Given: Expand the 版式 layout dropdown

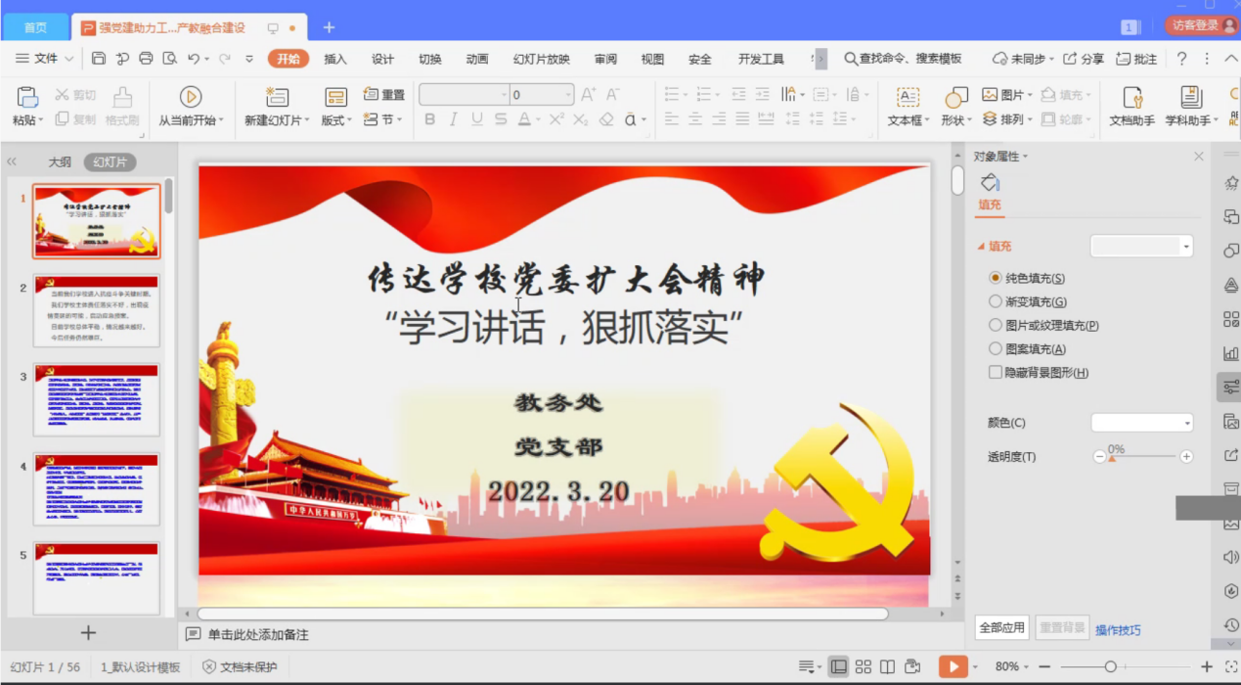Looking at the screenshot, I should [x=337, y=120].
